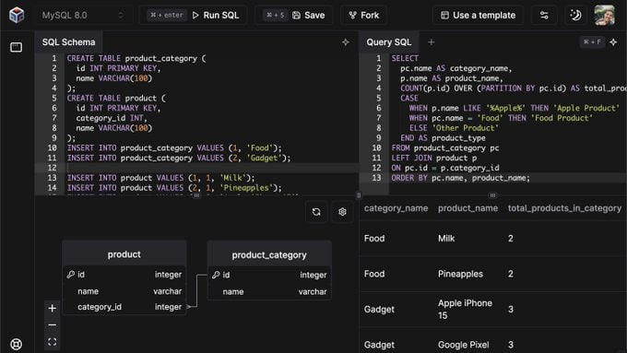Open the sidebar panel icon
This screenshot has width=627, height=353.
[16, 48]
